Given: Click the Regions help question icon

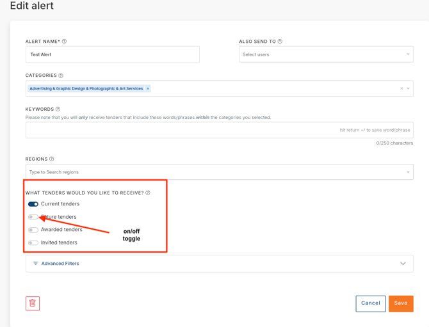Looking at the screenshot, I should (52, 159).
